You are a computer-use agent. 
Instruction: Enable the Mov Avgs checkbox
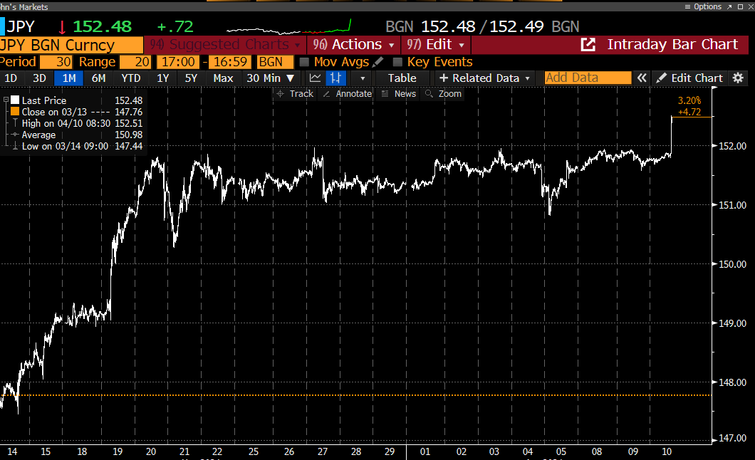point(304,62)
